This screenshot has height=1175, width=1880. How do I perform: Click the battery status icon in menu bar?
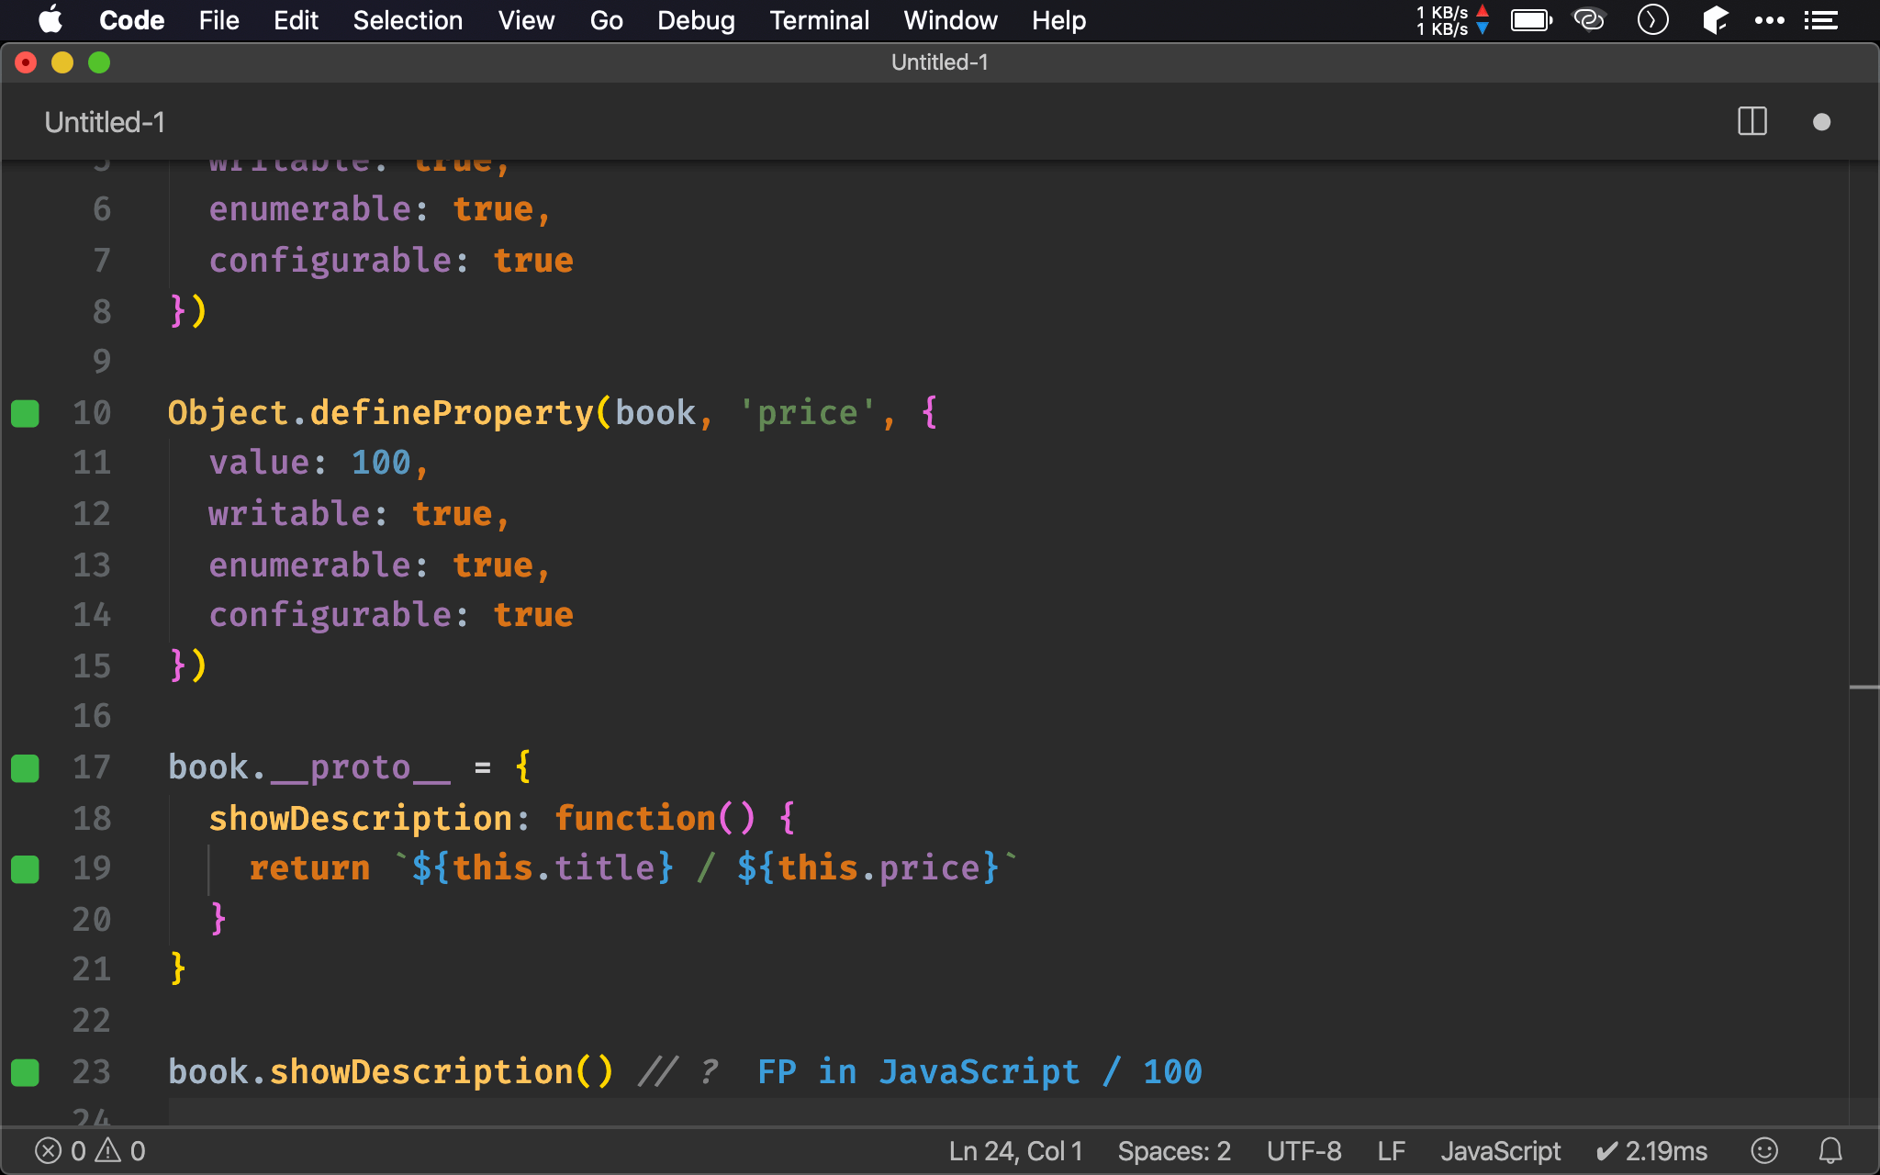click(1532, 20)
